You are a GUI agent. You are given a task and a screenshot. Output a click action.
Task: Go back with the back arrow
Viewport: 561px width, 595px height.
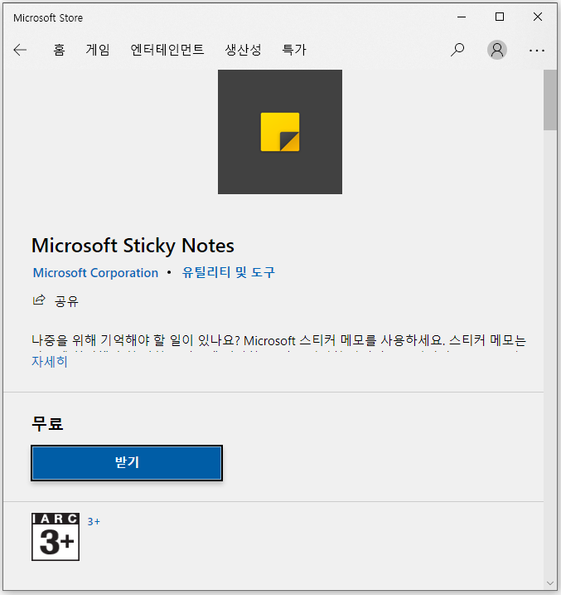[20, 50]
